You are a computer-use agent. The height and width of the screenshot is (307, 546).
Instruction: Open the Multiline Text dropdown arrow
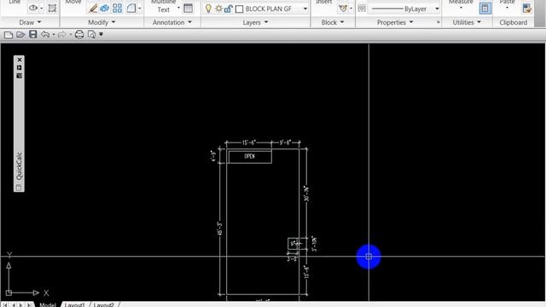pyautogui.click(x=179, y=8)
